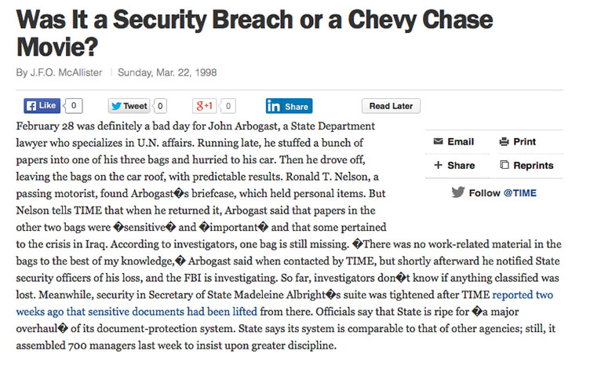Click the Email envelope icon
Image resolution: width=590 pixels, height=369 pixels.
point(439,142)
